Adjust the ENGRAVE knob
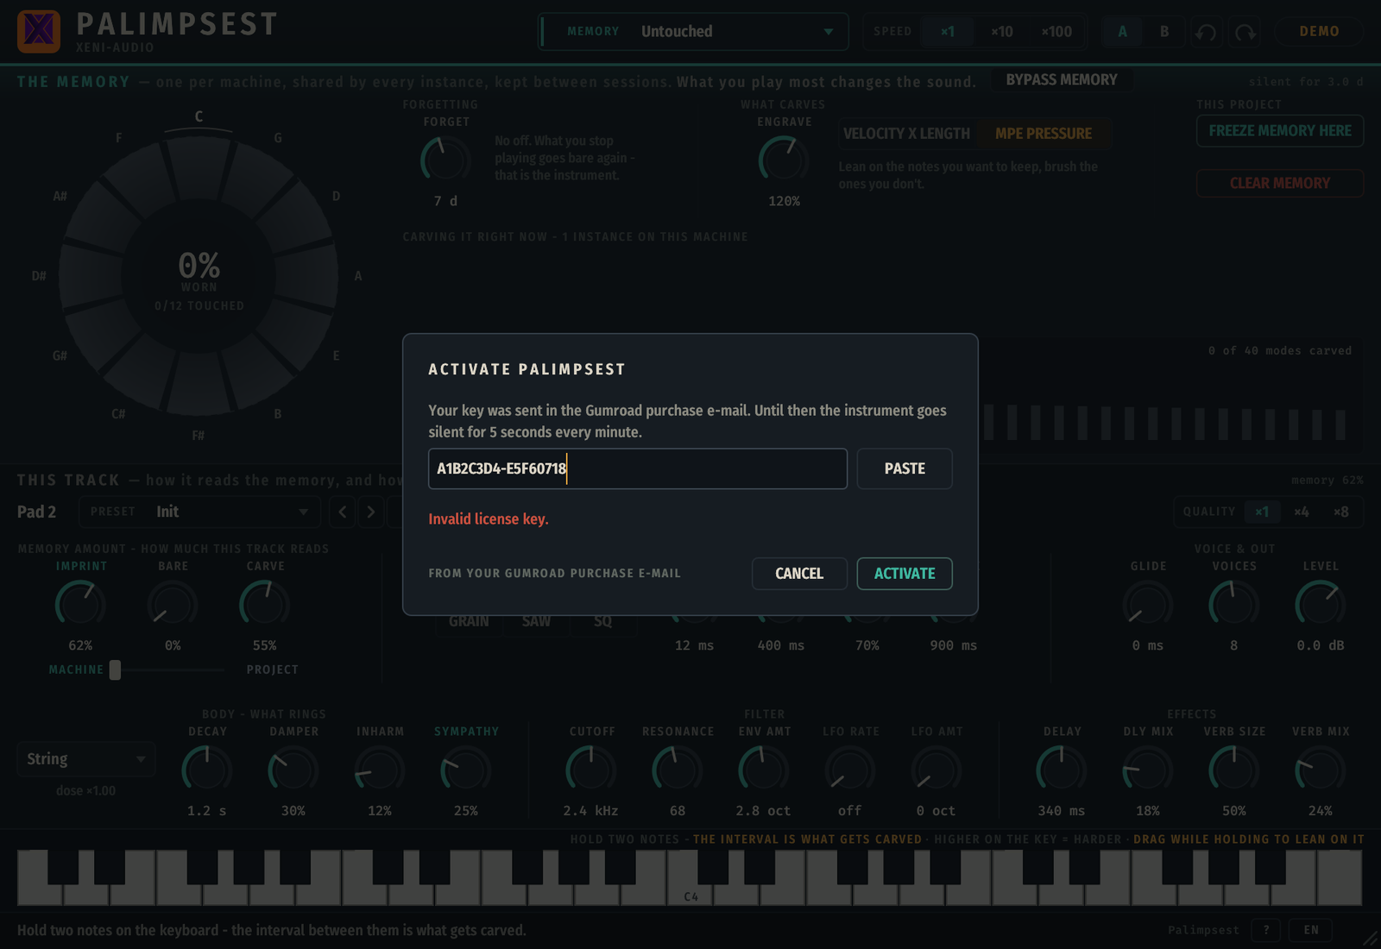Image resolution: width=1381 pixels, height=949 pixels. tap(784, 160)
